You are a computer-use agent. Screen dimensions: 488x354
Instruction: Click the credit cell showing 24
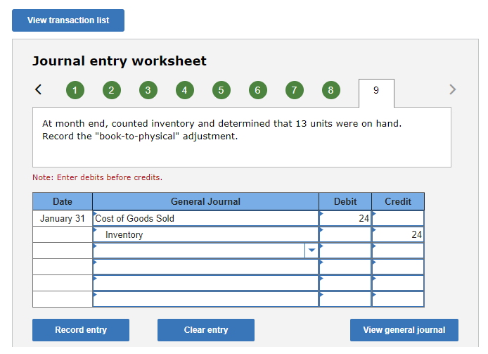(x=398, y=234)
